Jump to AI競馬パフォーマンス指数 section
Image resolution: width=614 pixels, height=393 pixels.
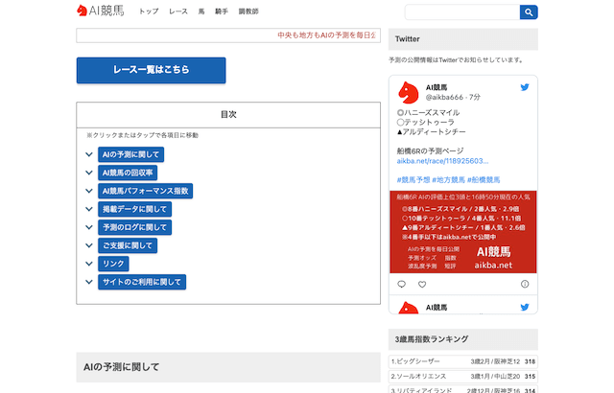point(145,191)
